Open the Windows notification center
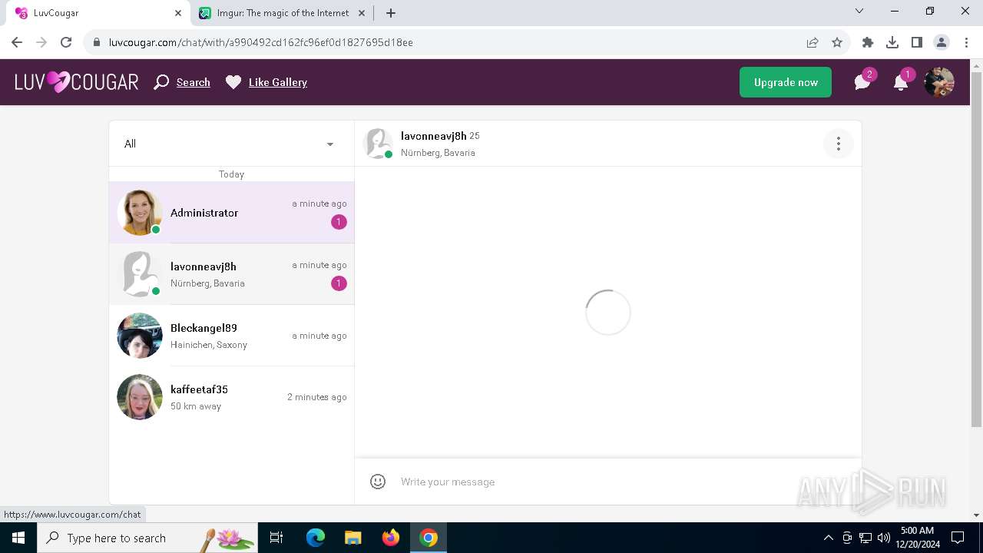 958,538
